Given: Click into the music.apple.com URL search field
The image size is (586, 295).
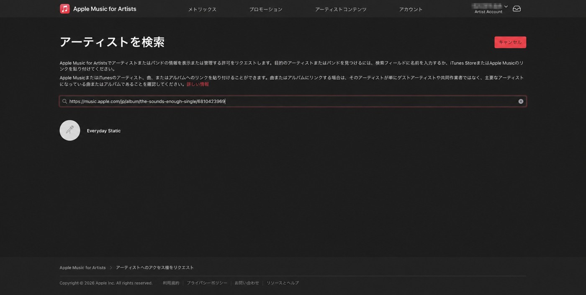Looking at the screenshot, I should 293,101.
